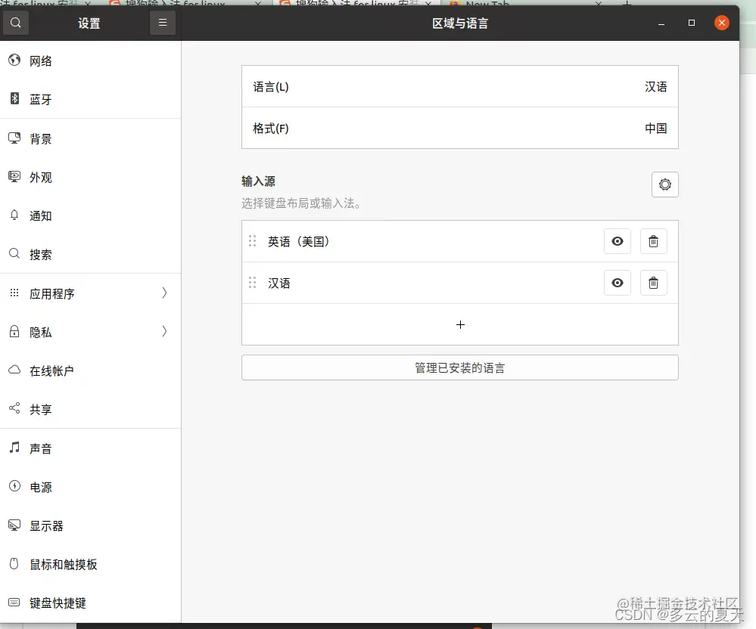Open the 语言(L) row
This screenshot has width=756, height=629.
point(460,87)
